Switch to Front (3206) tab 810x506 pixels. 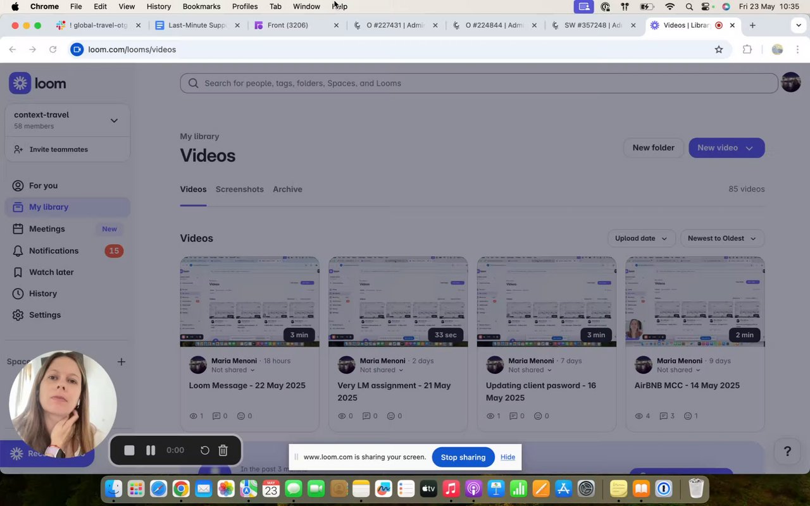pyautogui.click(x=296, y=25)
